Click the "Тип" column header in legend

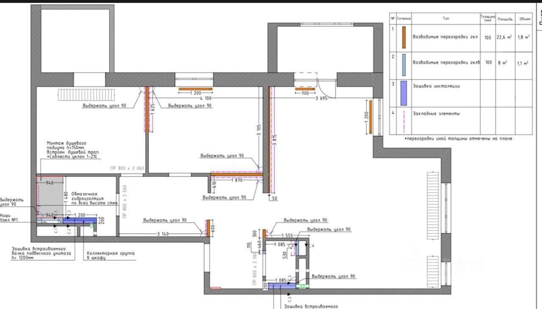(446, 19)
